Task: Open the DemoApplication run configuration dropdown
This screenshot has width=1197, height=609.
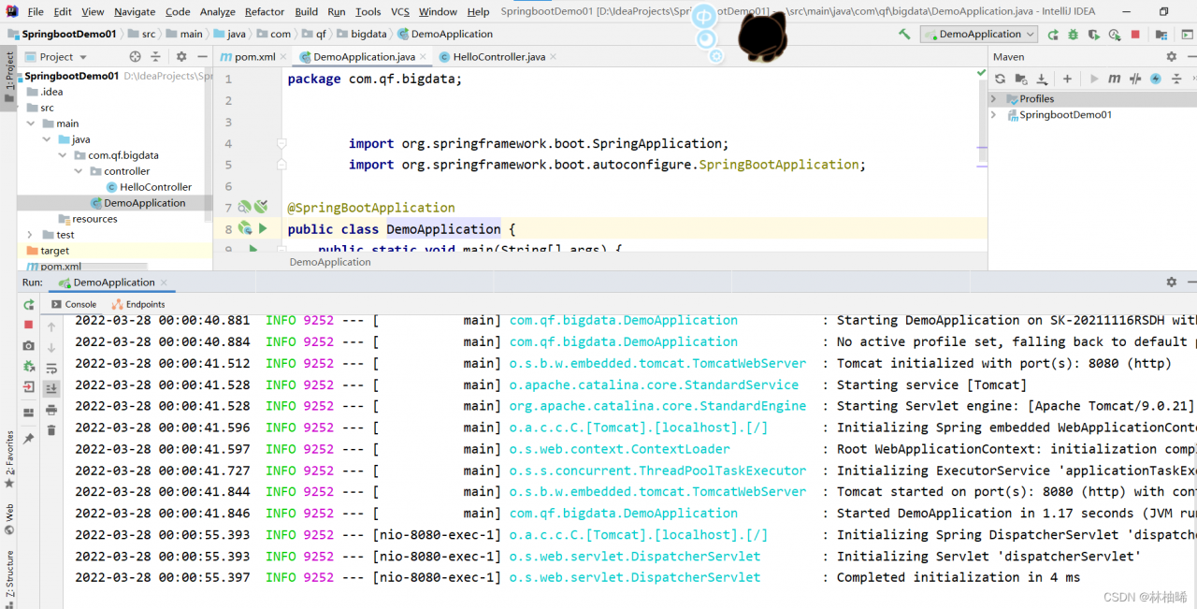Action: pyautogui.click(x=979, y=34)
